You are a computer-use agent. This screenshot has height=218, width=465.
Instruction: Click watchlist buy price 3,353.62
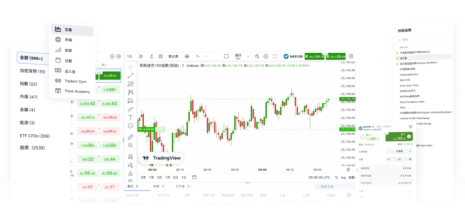point(110,104)
